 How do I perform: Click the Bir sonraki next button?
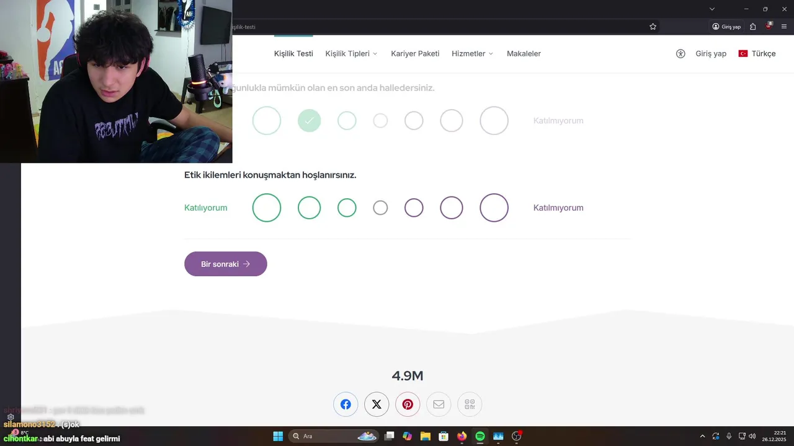point(226,264)
